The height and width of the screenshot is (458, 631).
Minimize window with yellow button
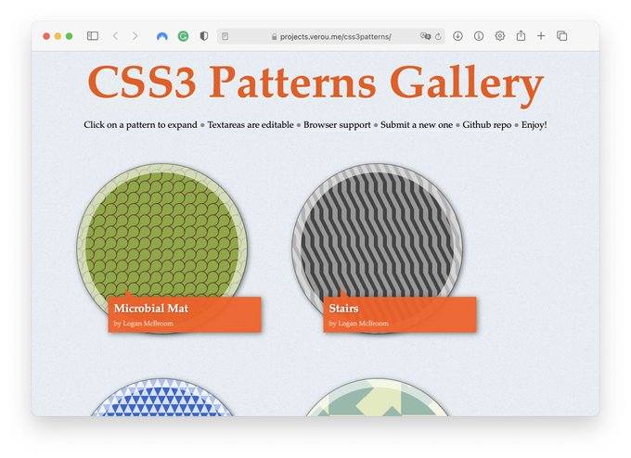click(x=58, y=36)
